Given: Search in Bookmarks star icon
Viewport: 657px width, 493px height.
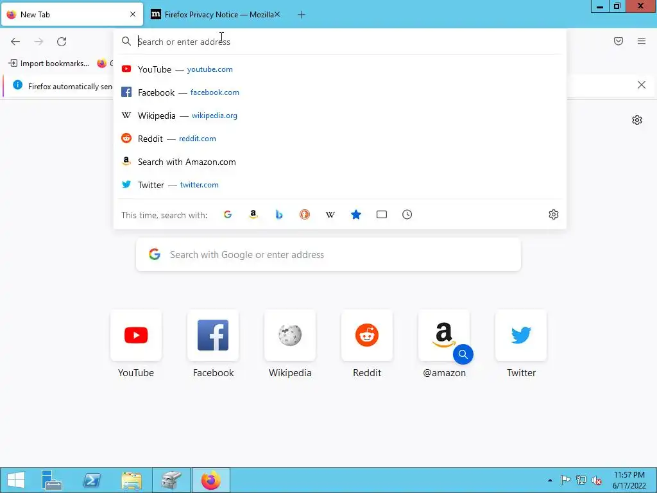Looking at the screenshot, I should click(355, 214).
